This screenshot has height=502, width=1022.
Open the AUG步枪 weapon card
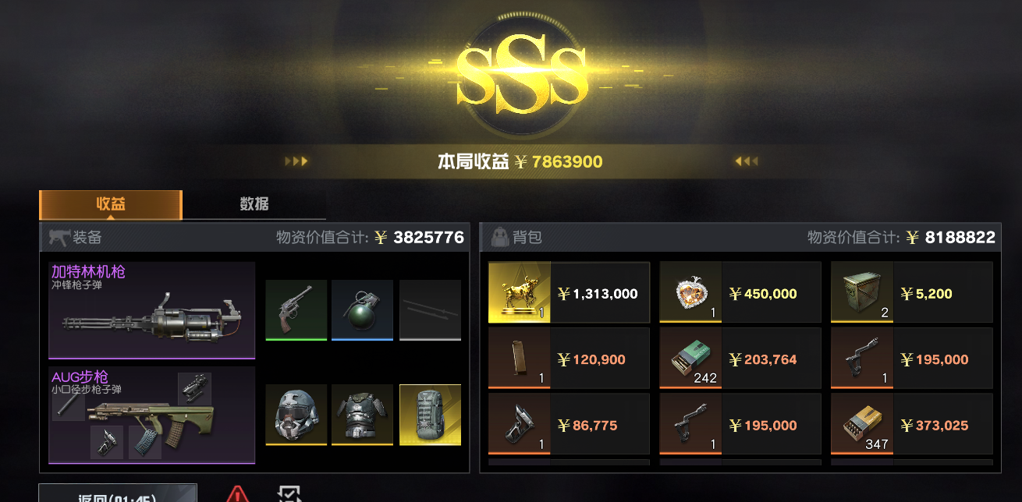(152, 415)
